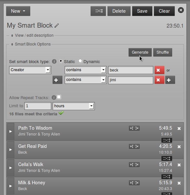Remove the 'jimi' criteria with red X
This screenshot has height=195, width=190.
point(159,80)
